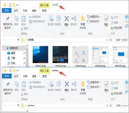Screen dimensions: 129x113
Task: Open 轻松访问 dropdown in 分辨率 window
Action: click(94, 21)
